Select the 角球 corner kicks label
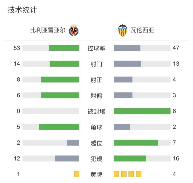This screenshot has width=193, height=183. (x=96, y=127)
